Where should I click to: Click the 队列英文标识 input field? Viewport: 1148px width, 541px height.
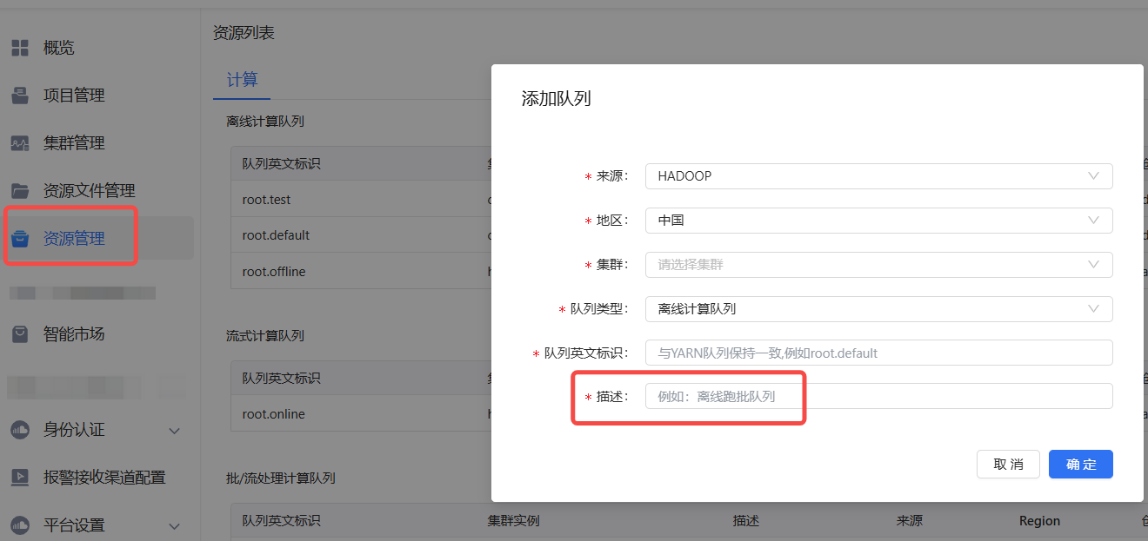tap(878, 353)
